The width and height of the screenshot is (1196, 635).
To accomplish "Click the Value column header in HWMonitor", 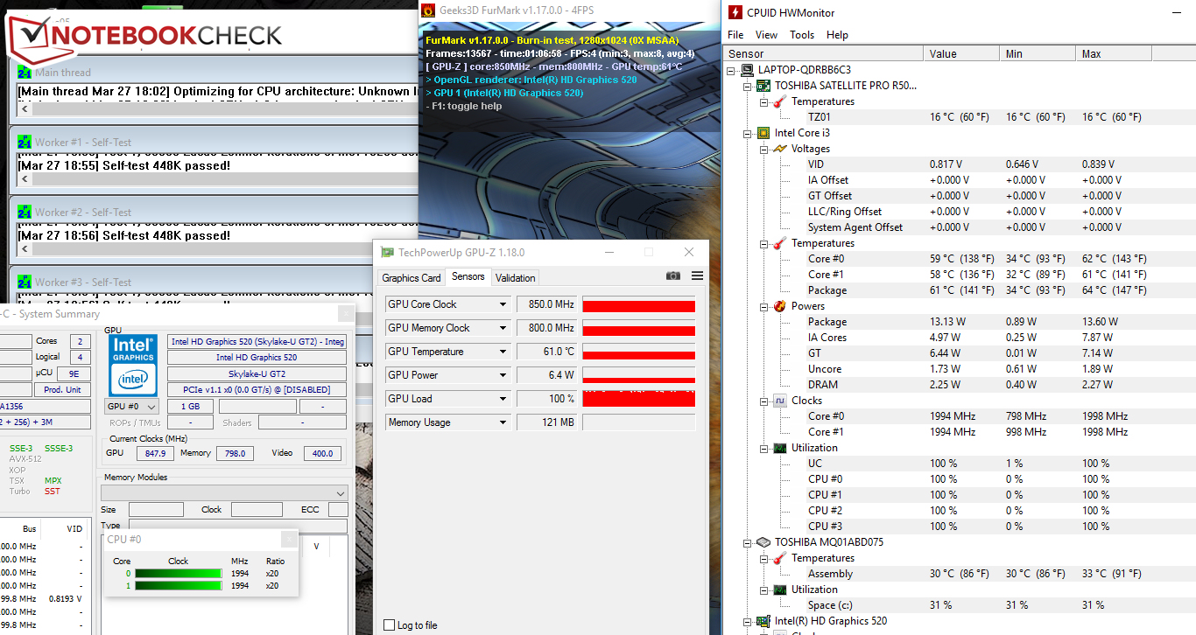I will coord(962,53).
